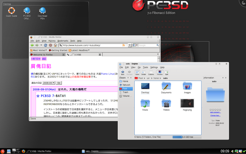Screen dimensions: 246x154
Task: Click Root in Dolphin breadcrumb path
Action: point(141,78)
